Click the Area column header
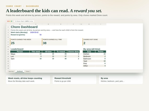The width and height of the screenshot is (149, 111). pyautogui.click(x=89, y=51)
